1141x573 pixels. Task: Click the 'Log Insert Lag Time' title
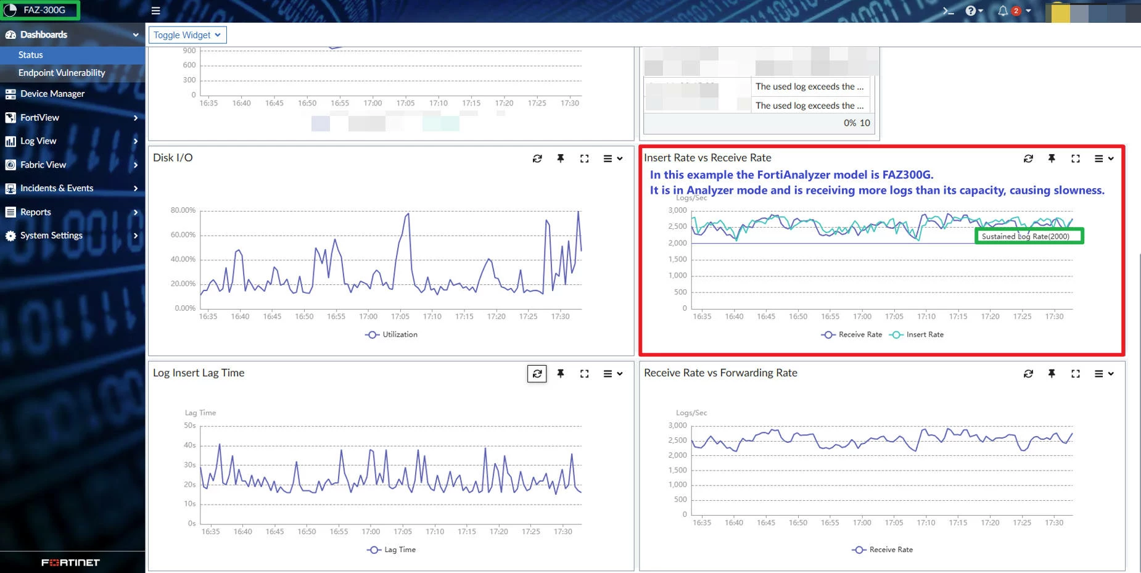point(199,373)
